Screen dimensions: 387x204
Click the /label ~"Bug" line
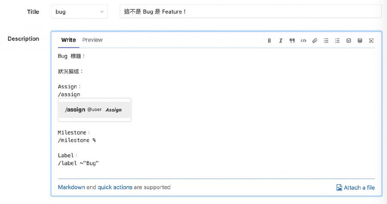(78, 163)
